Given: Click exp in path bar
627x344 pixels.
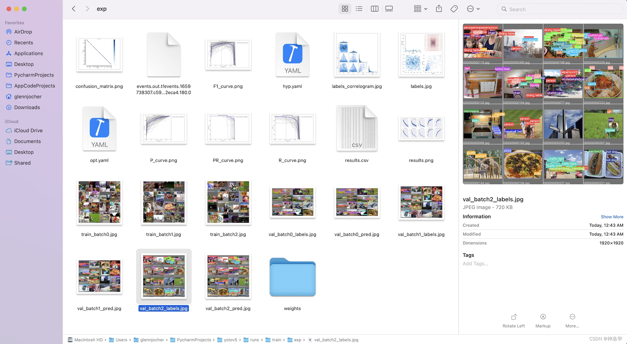Looking at the screenshot, I should point(294,340).
